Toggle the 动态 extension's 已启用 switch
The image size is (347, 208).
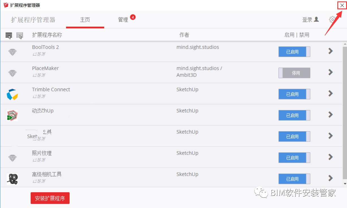coord(294,115)
